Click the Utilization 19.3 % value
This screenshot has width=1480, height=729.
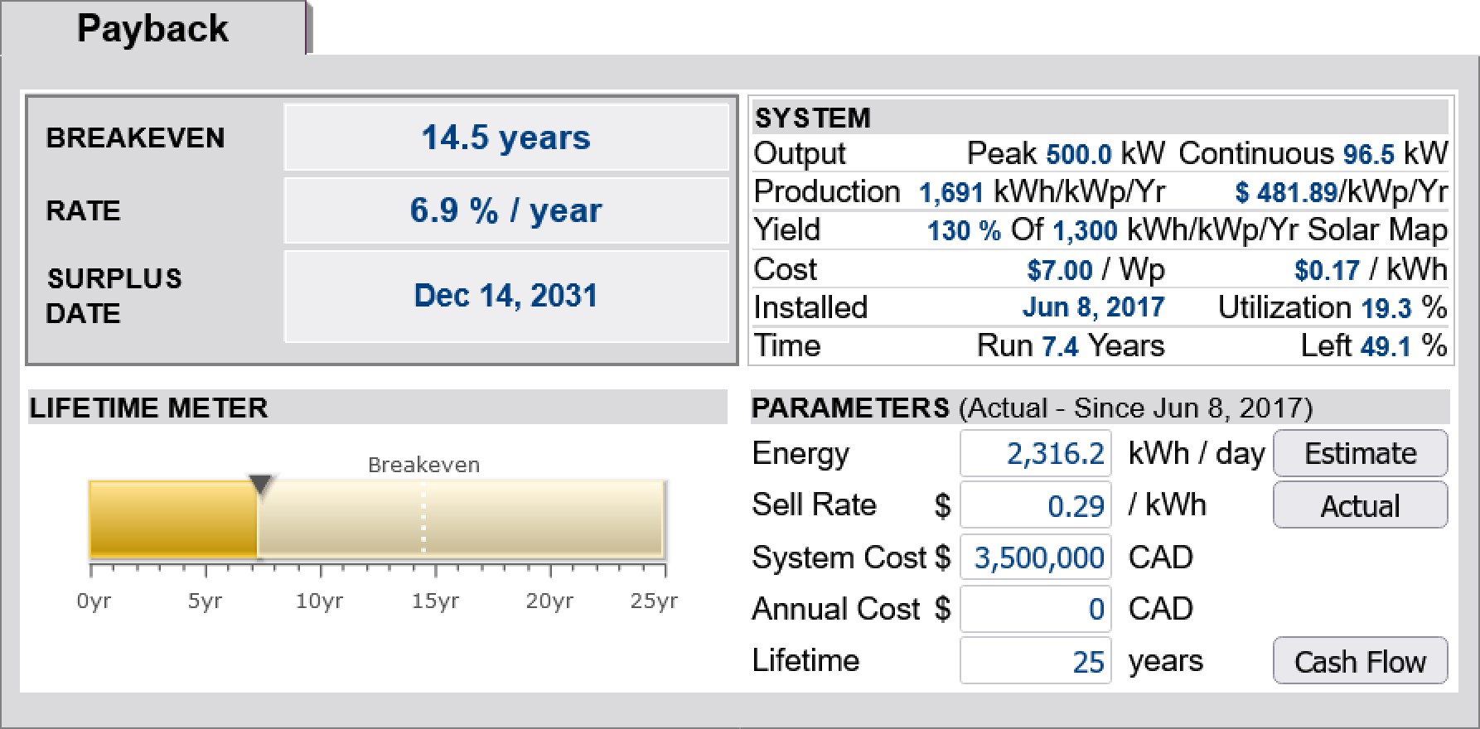[1386, 308]
